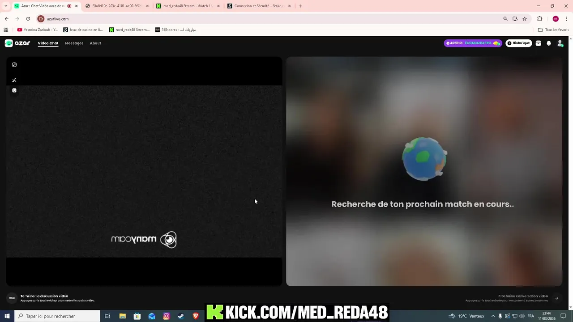Open the About page
This screenshot has width=573, height=322.
[x=95, y=43]
